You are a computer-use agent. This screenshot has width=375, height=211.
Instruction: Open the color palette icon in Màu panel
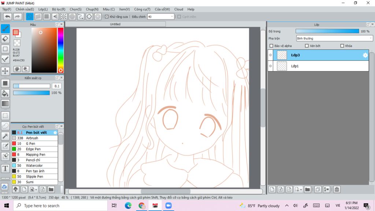[x=17, y=69]
